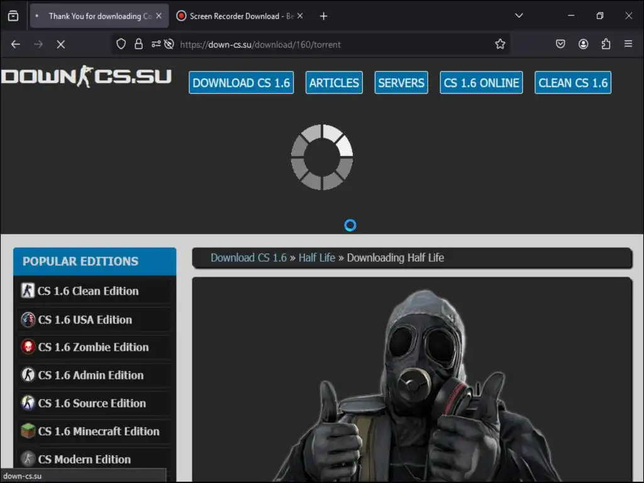Restore down the Firefox window
This screenshot has width=644, height=483.
click(599, 16)
